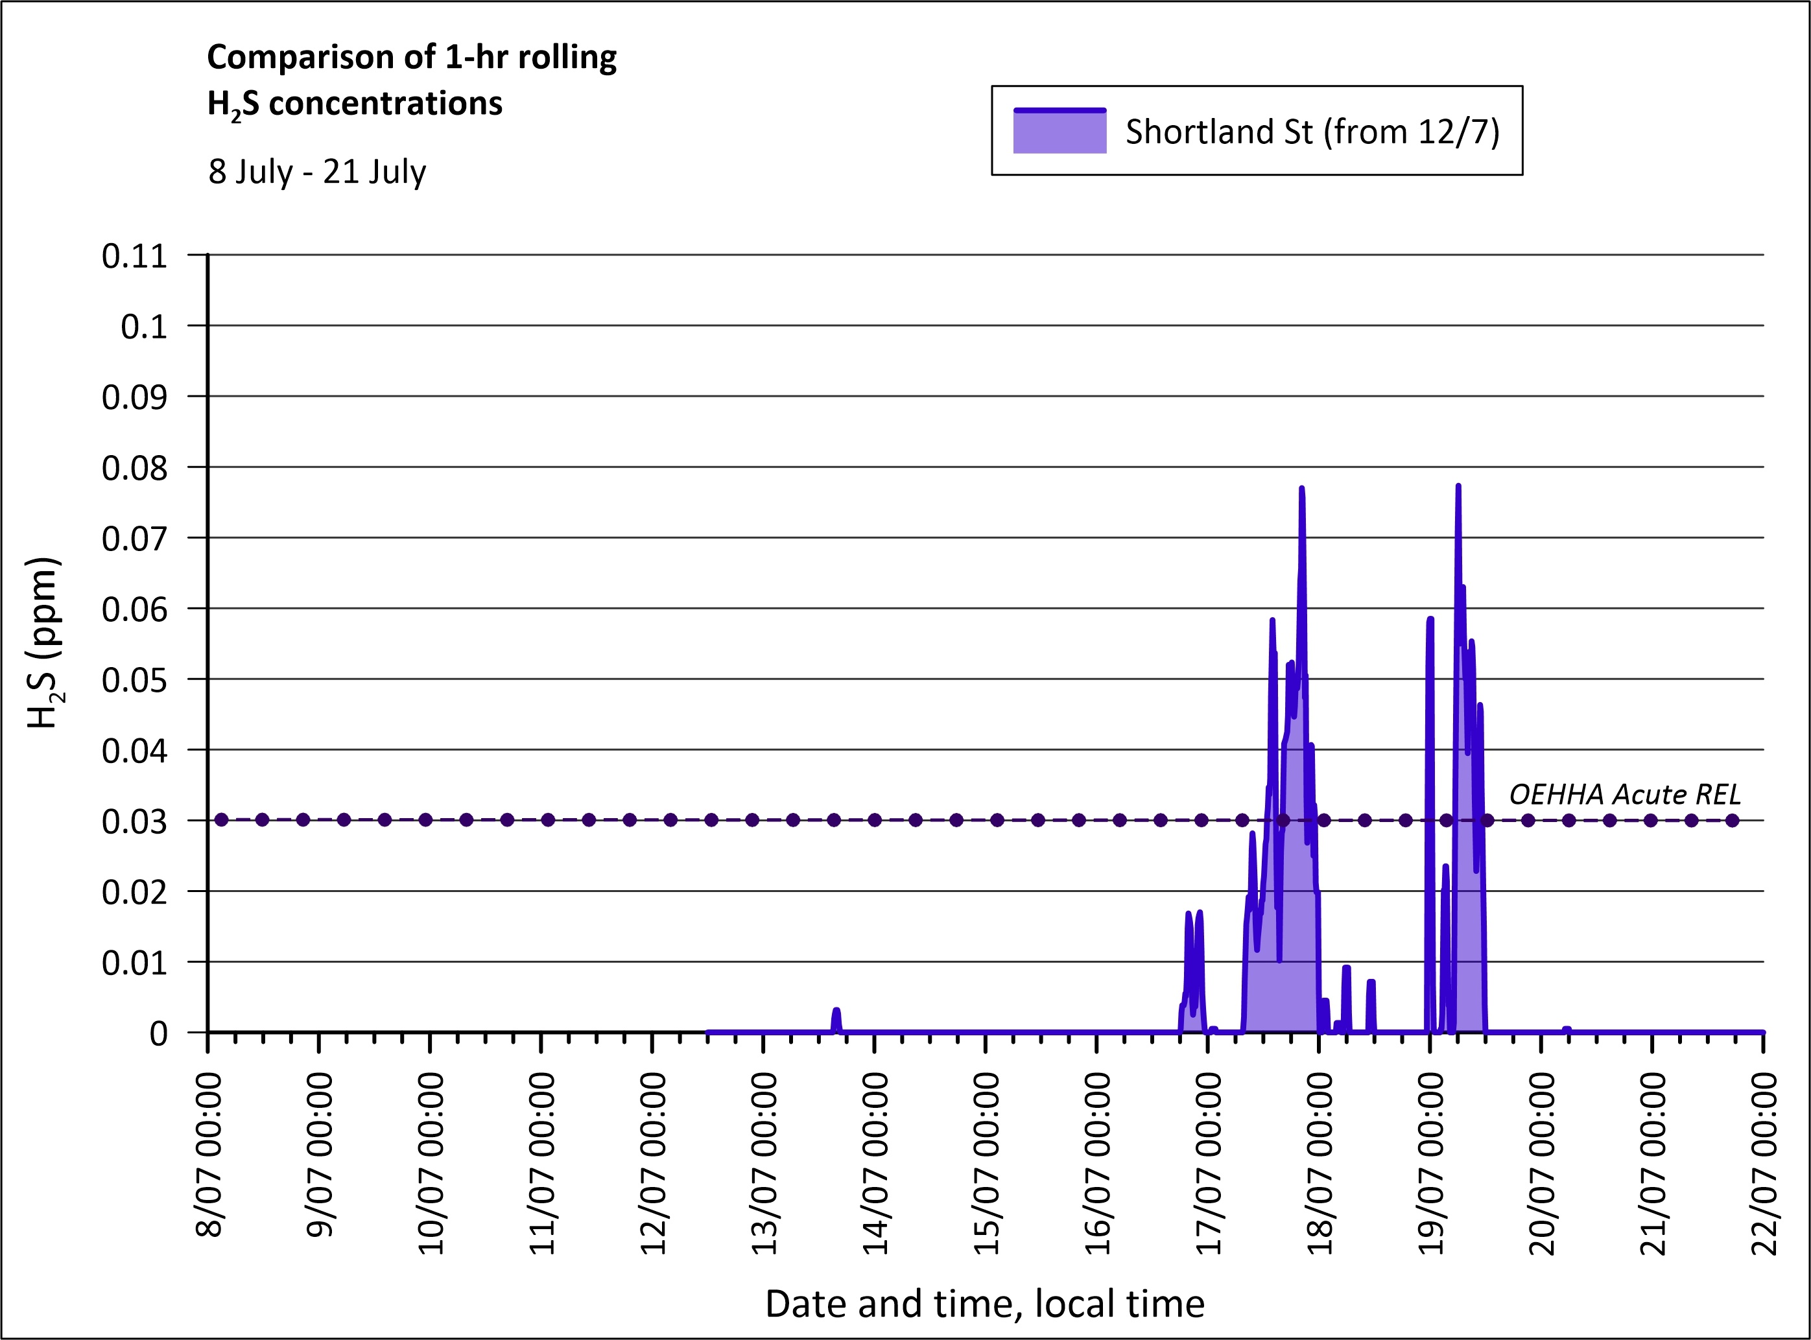Click the '8 July - 21 July' subtitle
The width and height of the screenshot is (1811, 1340).
(x=317, y=172)
